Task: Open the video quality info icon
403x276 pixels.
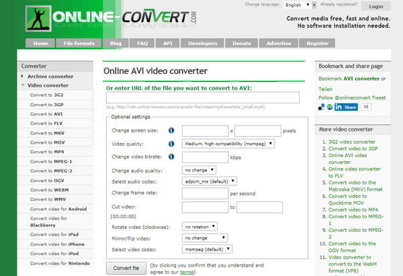Action: click(171, 144)
